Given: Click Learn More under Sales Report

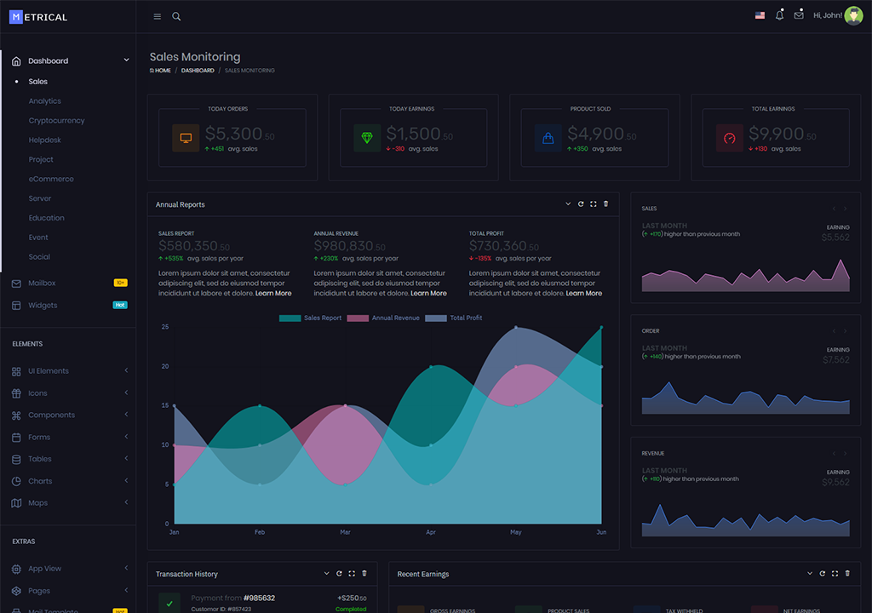Looking at the screenshot, I should [x=273, y=294].
